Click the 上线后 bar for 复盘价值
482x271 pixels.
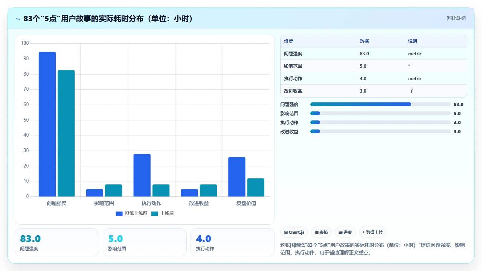click(256, 187)
